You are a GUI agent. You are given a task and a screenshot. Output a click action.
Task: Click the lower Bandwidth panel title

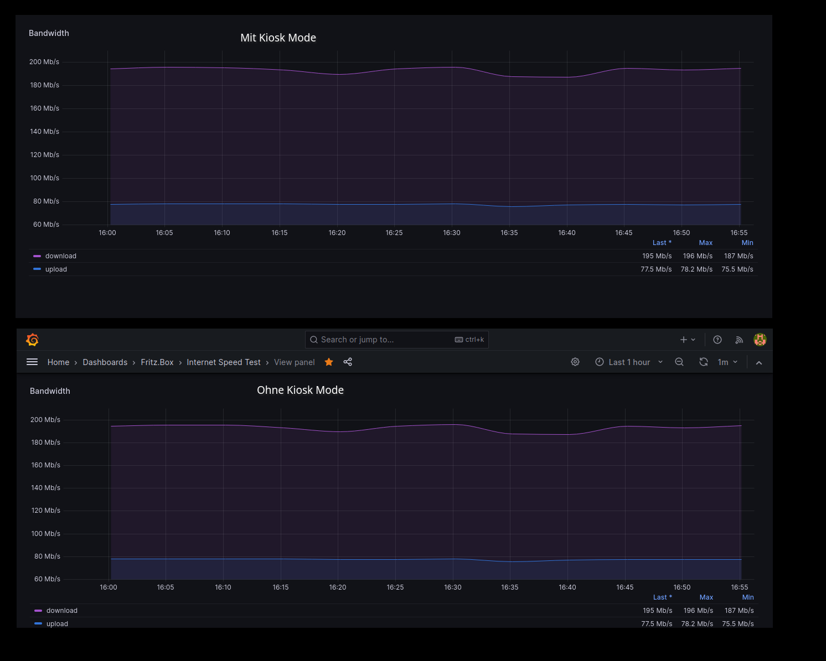click(50, 391)
